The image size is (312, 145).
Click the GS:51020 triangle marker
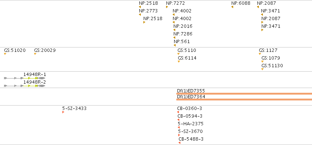5,54
